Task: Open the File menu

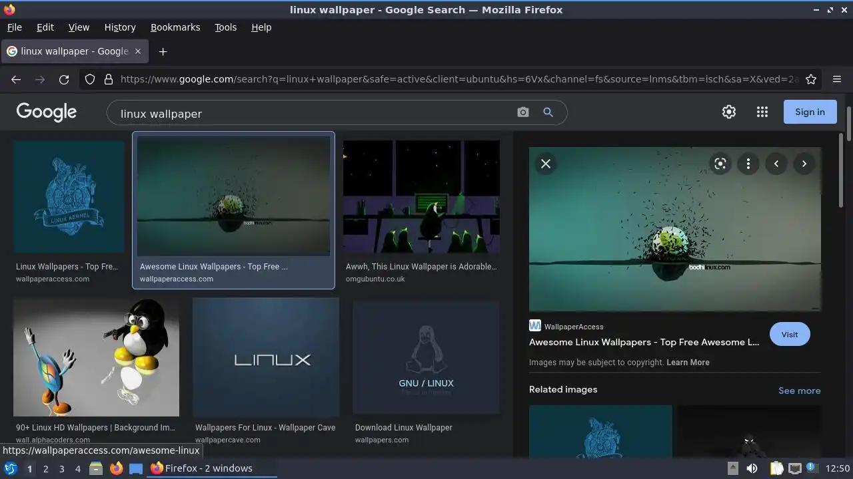Action: [15, 27]
